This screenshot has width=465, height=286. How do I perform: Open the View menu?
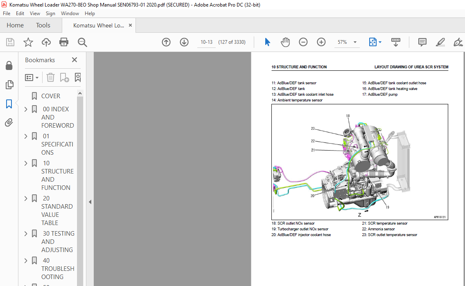point(35,14)
